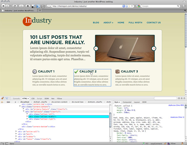Select the Industry WordPress browser tab
Image resolution: width=187 pixels, height=145 pixels.
19,10
